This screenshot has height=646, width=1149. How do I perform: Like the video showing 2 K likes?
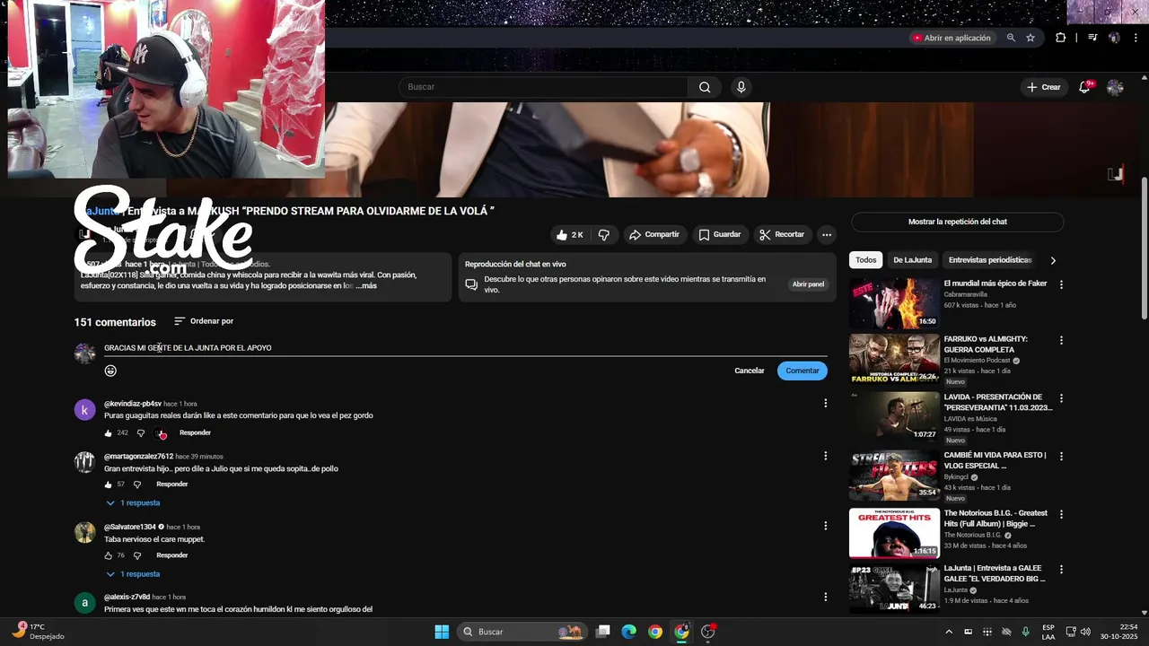[570, 234]
